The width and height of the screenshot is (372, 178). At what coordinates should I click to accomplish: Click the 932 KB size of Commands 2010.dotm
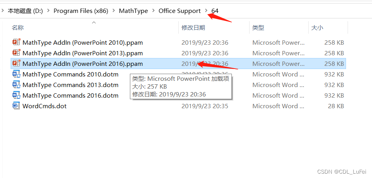click(x=334, y=74)
